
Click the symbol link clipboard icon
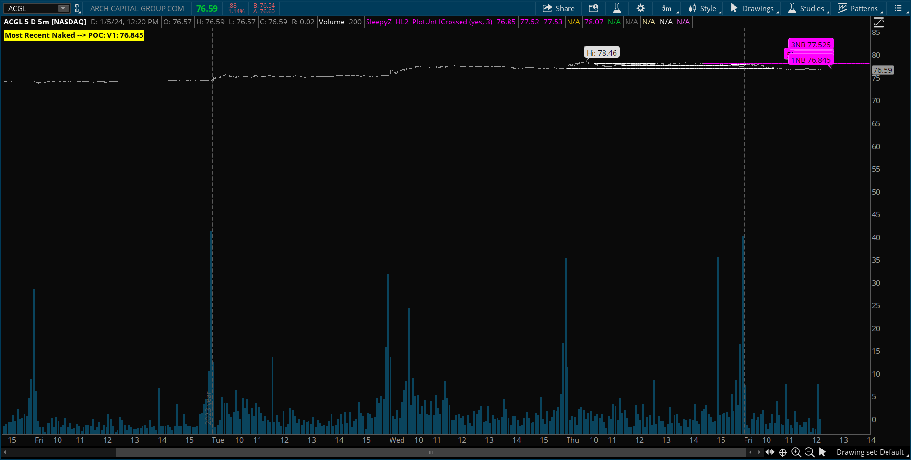(77, 8)
